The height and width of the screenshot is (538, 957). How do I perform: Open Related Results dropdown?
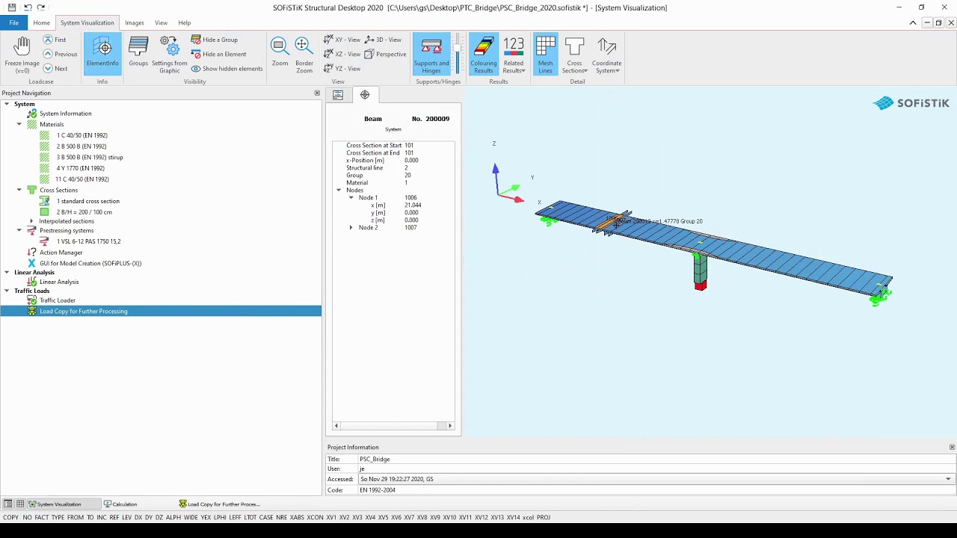tap(514, 55)
